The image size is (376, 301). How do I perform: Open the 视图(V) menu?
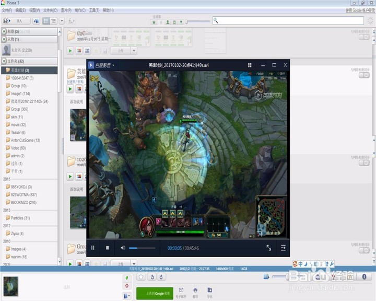[x=34, y=10]
